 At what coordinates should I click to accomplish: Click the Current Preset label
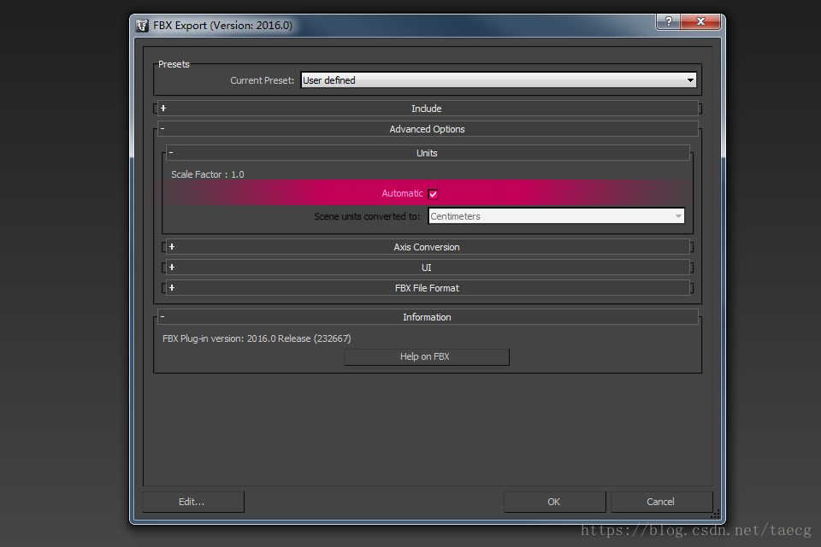pos(263,80)
